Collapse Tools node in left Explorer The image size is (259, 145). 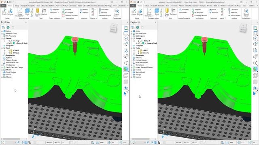pyautogui.click(x=2, y=48)
